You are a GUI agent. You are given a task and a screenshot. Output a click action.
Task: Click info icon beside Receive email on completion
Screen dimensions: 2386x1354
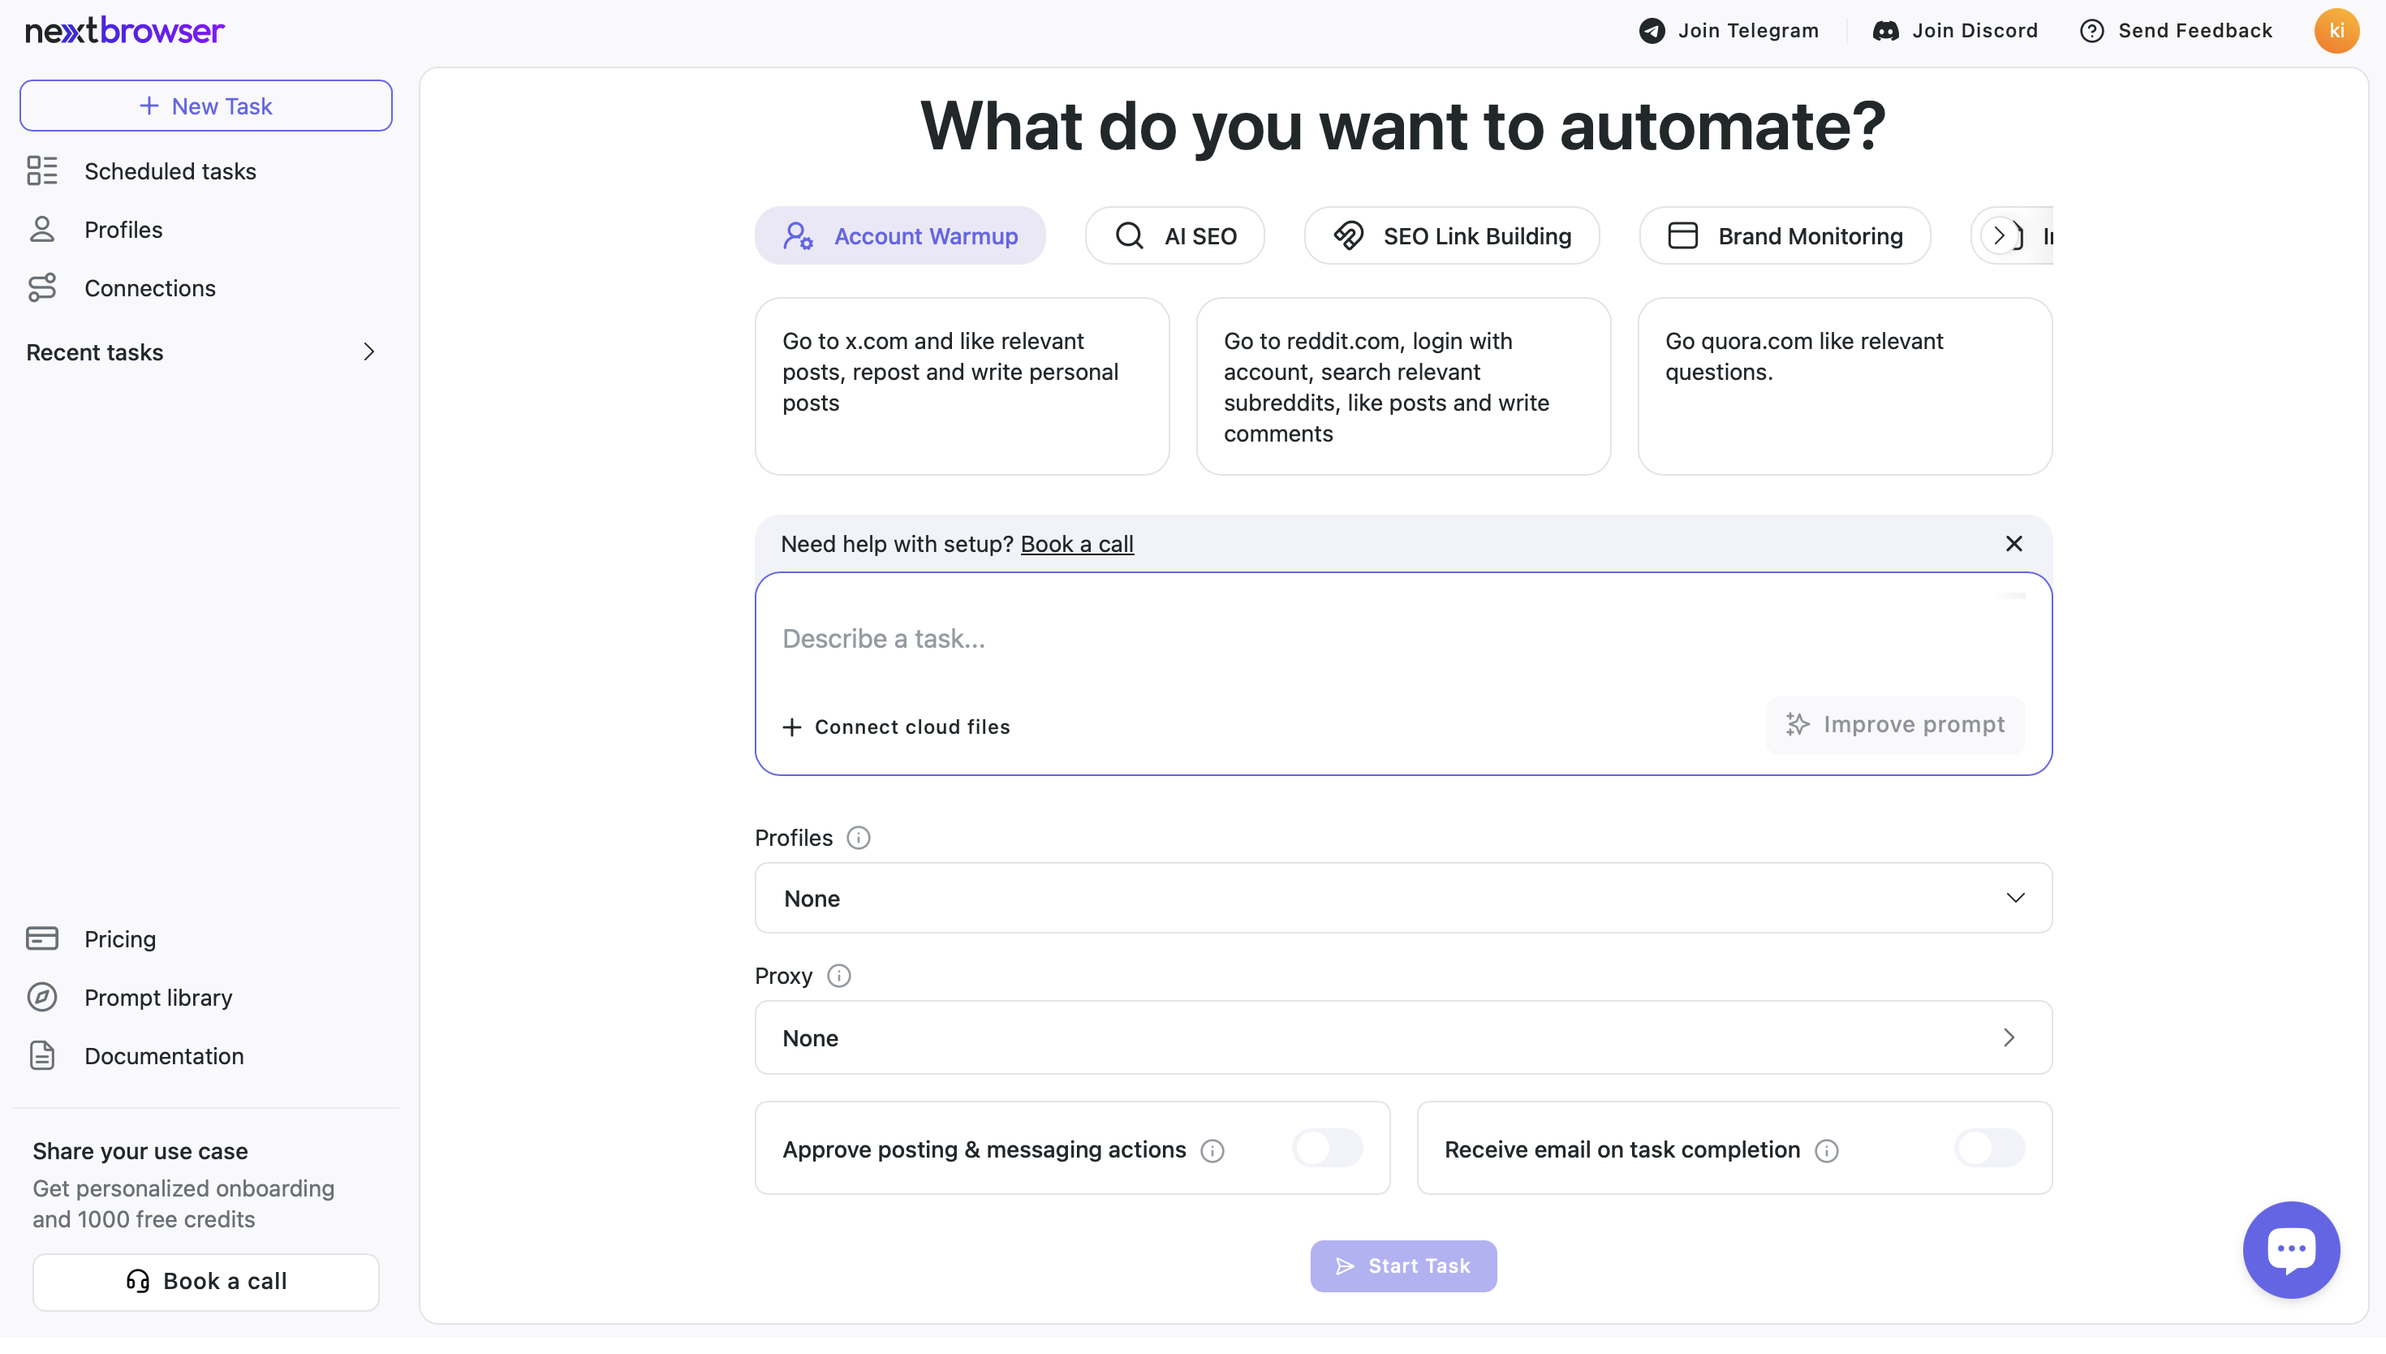1827,1151
